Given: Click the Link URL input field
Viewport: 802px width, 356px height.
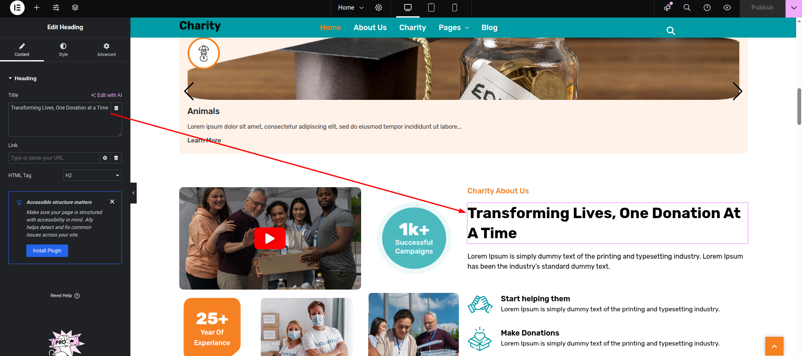Looking at the screenshot, I should (x=53, y=158).
